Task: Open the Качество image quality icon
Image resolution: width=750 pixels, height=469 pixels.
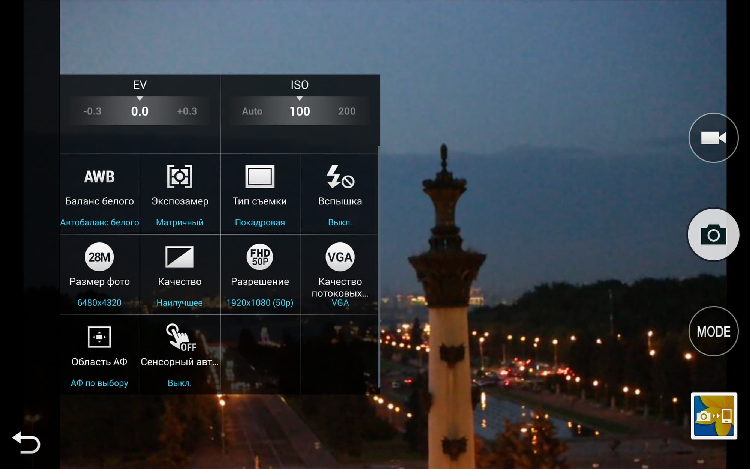Action: pos(180,257)
